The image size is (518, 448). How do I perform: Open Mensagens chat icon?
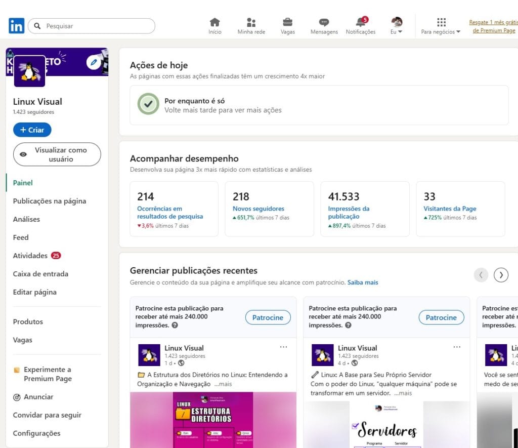click(324, 22)
